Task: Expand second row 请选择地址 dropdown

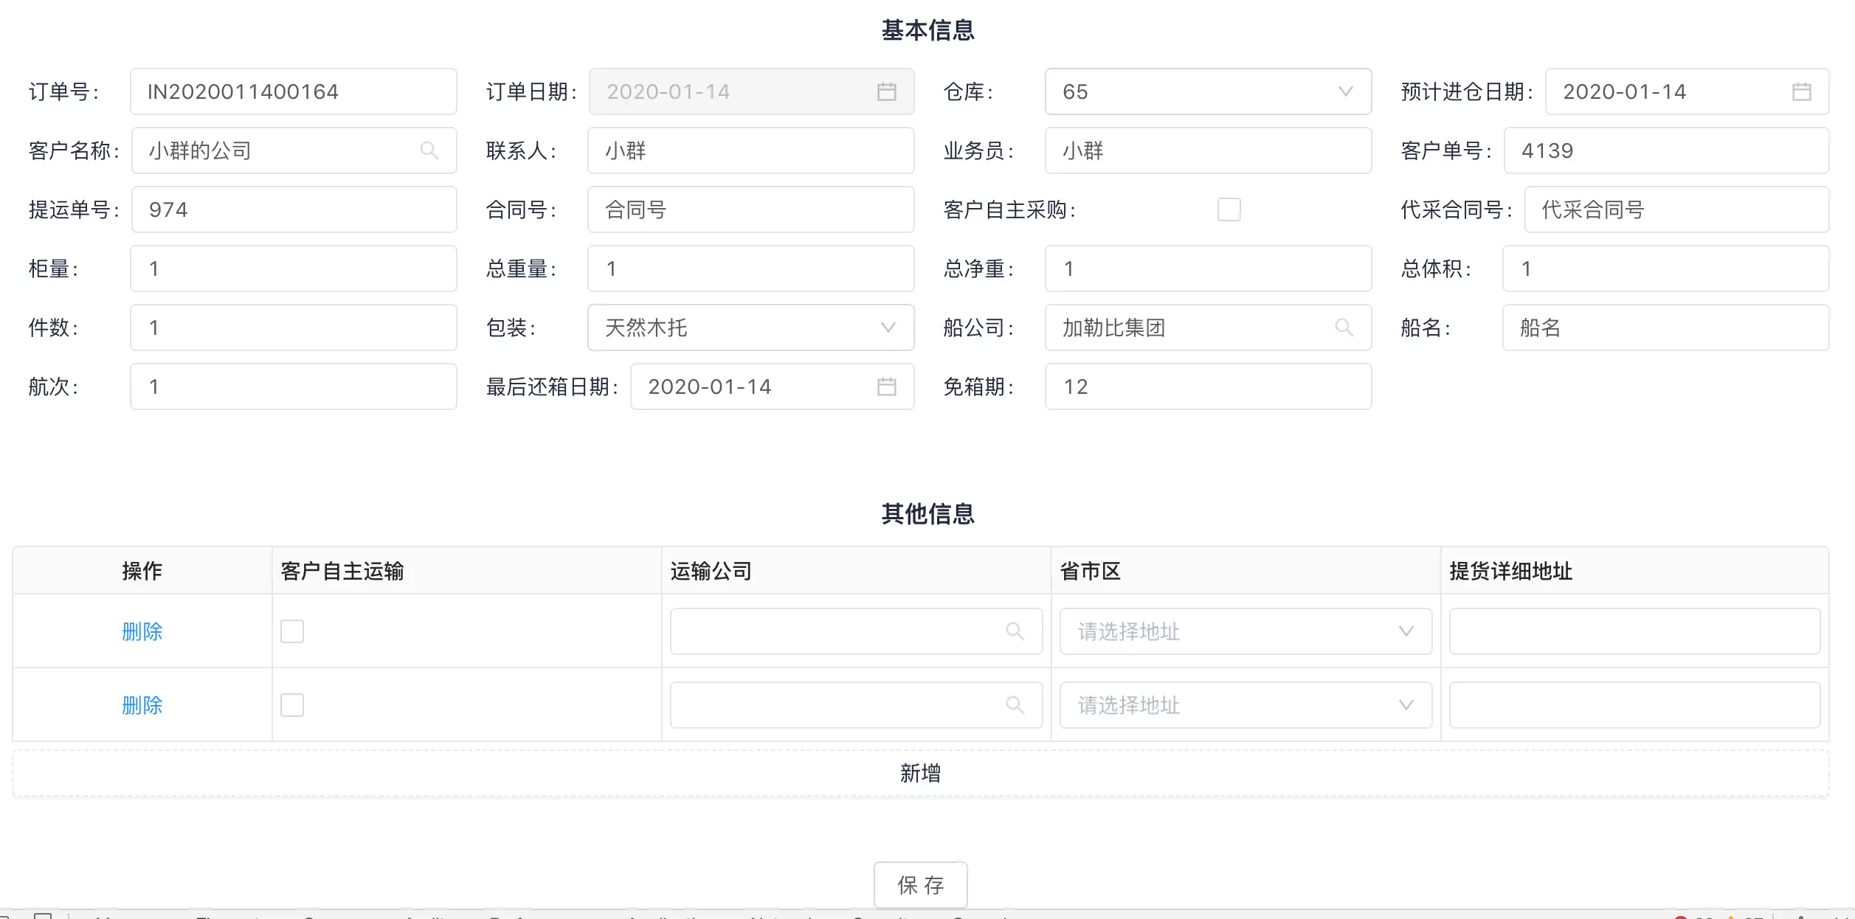Action: click(x=1246, y=705)
